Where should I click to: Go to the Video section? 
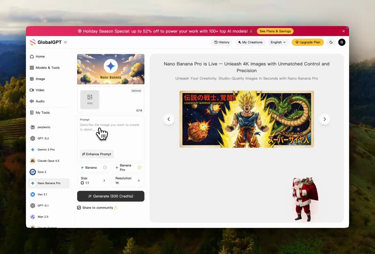49,90
